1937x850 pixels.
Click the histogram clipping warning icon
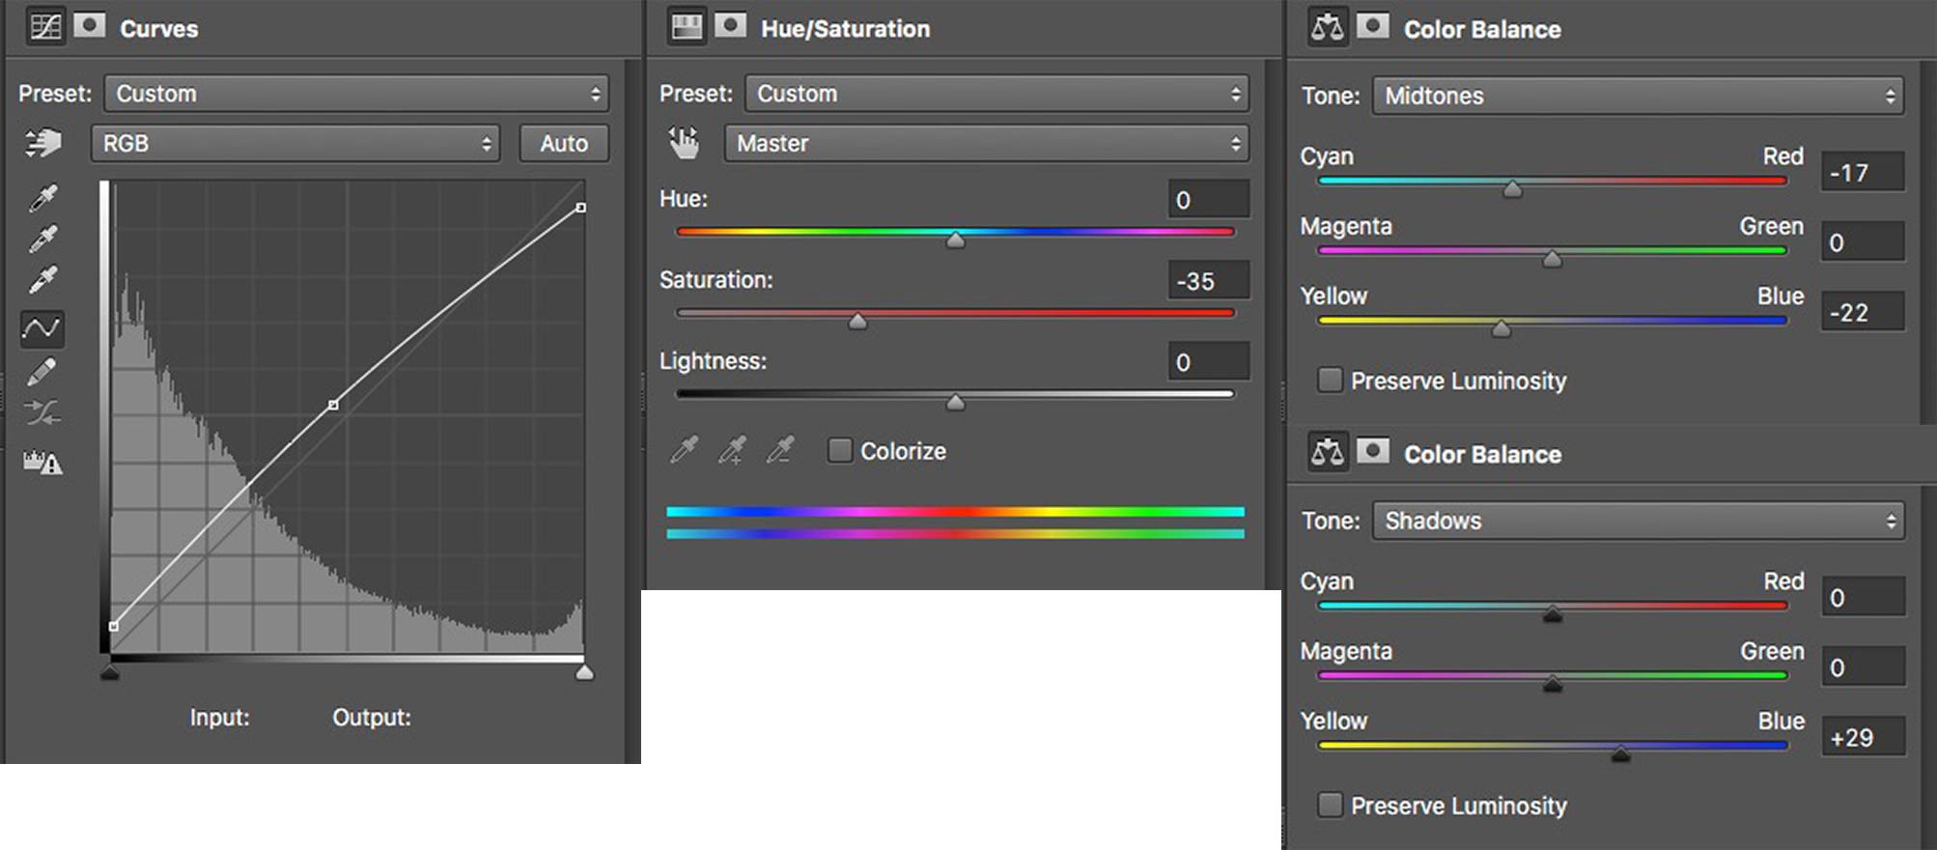[42, 463]
